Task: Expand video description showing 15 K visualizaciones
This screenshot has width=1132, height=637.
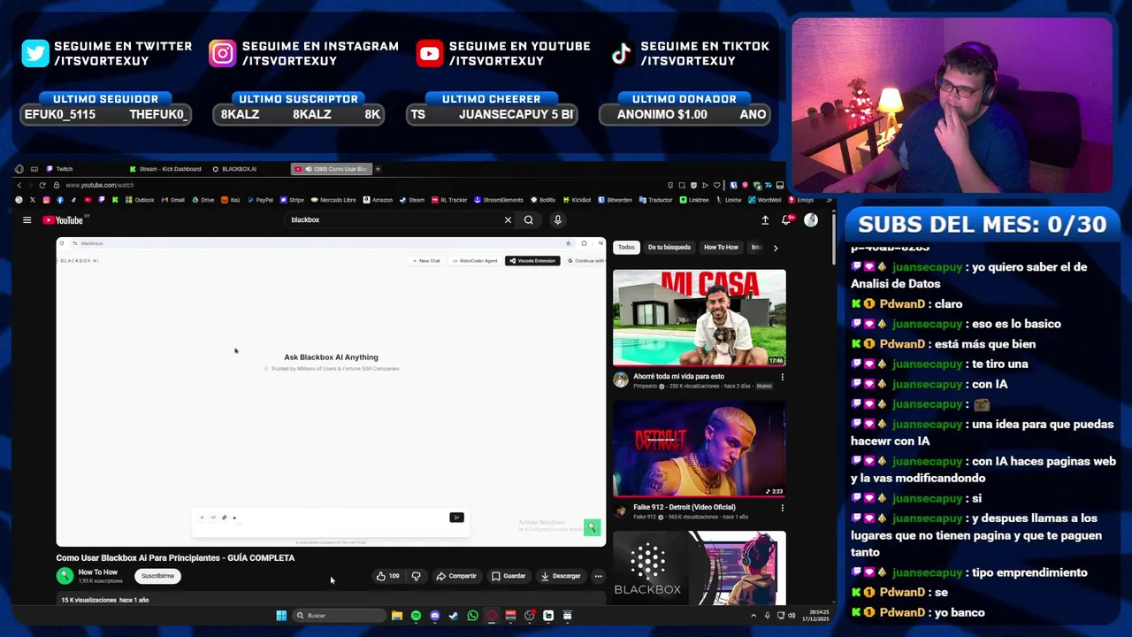Action: [x=331, y=600]
